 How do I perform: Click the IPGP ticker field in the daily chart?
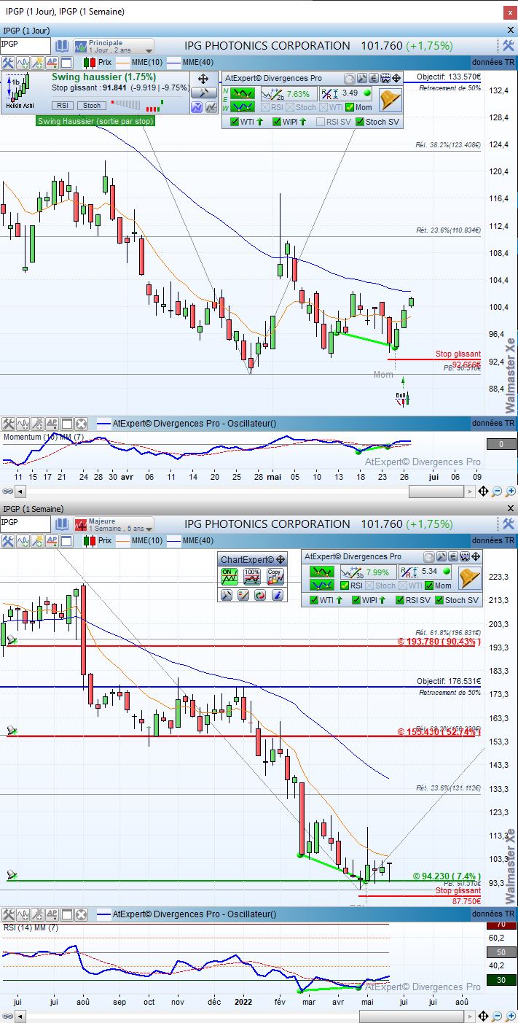point(25,45)
